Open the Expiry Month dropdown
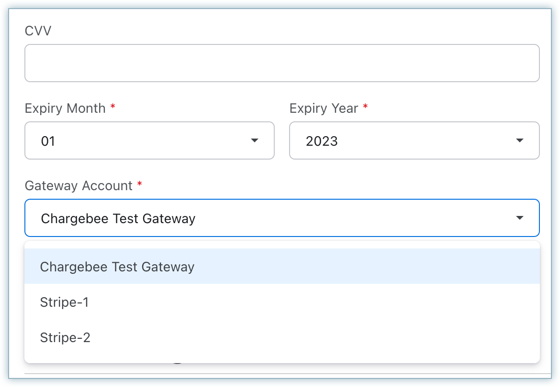Viewport: 560px width, 387px height. coord(149,140)
